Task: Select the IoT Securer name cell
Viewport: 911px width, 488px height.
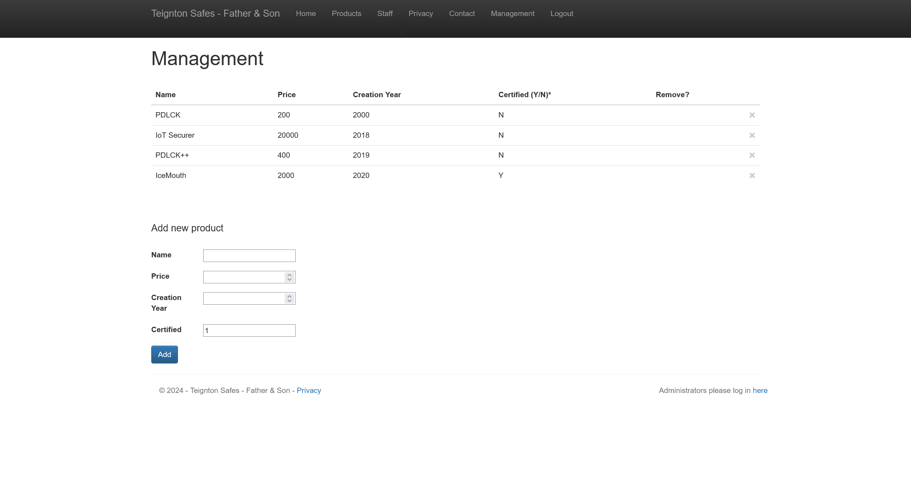Action: point(175,135)
